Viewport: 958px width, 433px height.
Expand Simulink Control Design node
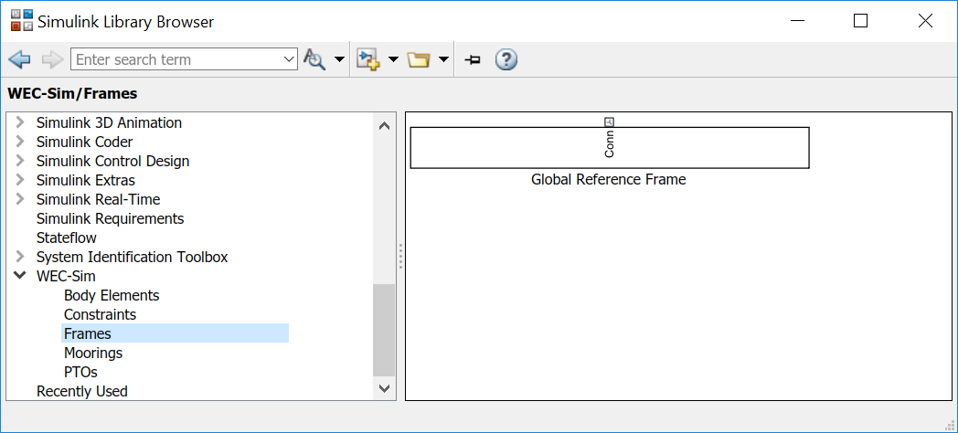(20, 161)
